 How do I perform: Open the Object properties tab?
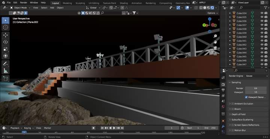(223, 121)
